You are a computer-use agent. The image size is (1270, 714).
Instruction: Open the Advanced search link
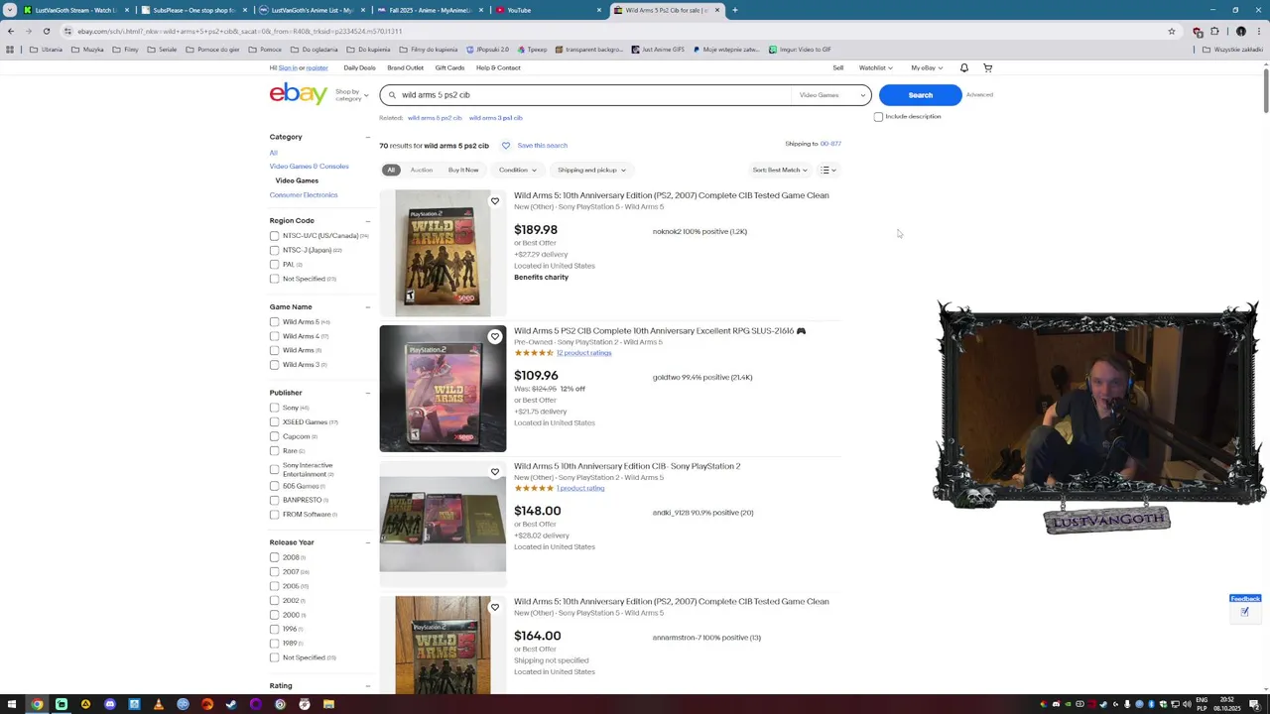(979, 95)
